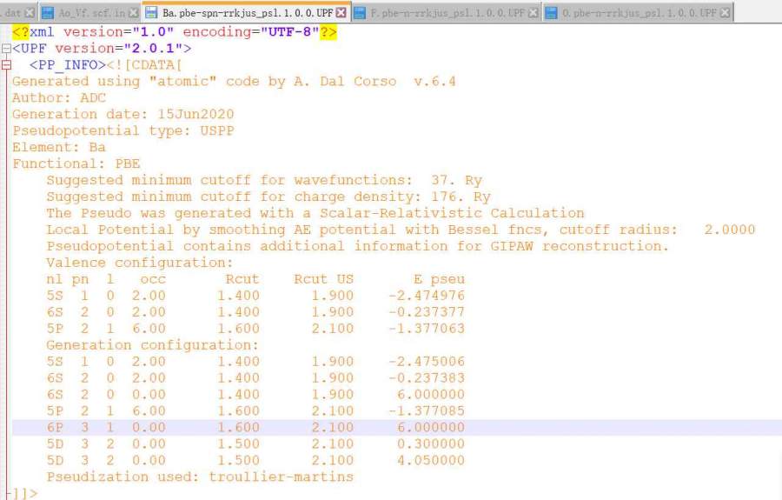Click the save-state icon on the Ao_Vf.scf.in tab
The width and height of the screenshot is (782, 500).
(48, 12)
